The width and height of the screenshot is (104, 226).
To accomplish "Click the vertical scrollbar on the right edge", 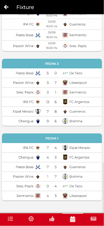I will tap(103, 187).
